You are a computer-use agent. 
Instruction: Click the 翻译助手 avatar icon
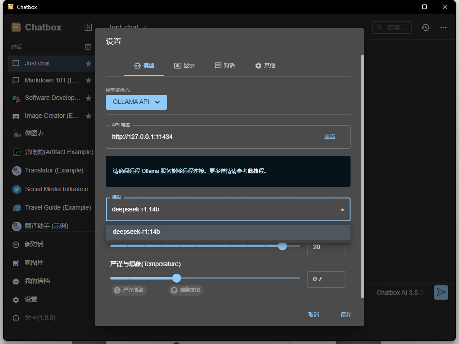[x=17, y=226]
